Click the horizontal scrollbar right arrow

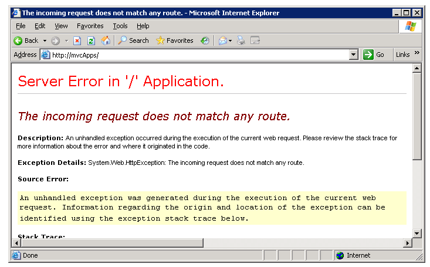point(408,243)
